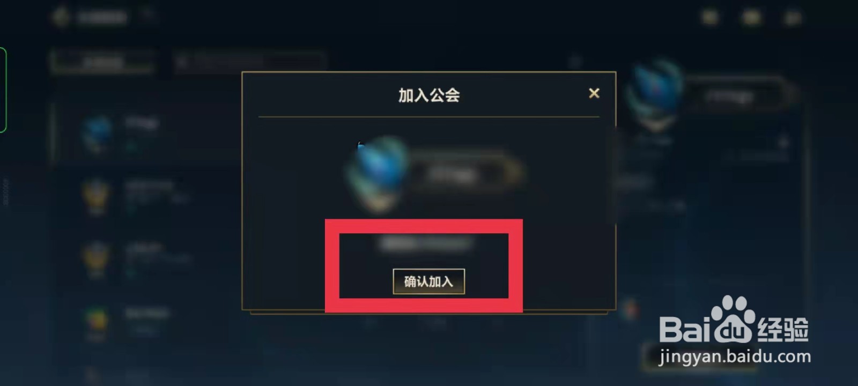Open the last icon of top-right trio

[x=793, y=18]
